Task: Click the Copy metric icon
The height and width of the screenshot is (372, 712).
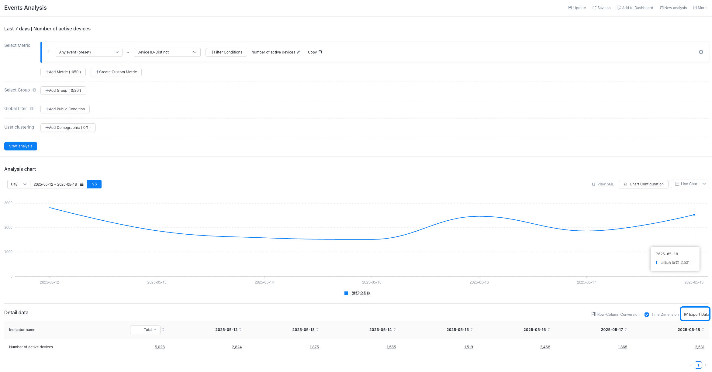Action: pyautogui.click(x=320, y=52)
